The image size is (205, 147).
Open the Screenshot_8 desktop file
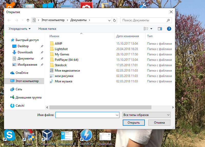(67, 138)
